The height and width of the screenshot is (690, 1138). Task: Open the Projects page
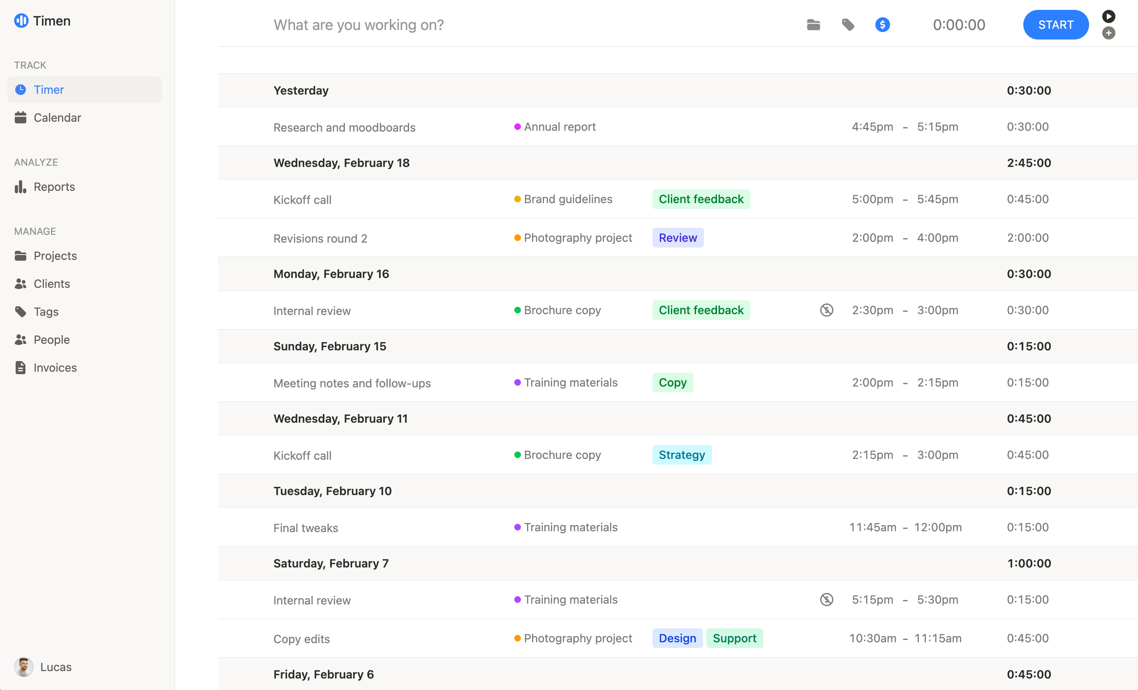55,255
